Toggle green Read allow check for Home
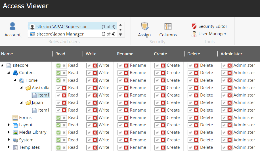The image size is (260, 155). tap(58, 80)
